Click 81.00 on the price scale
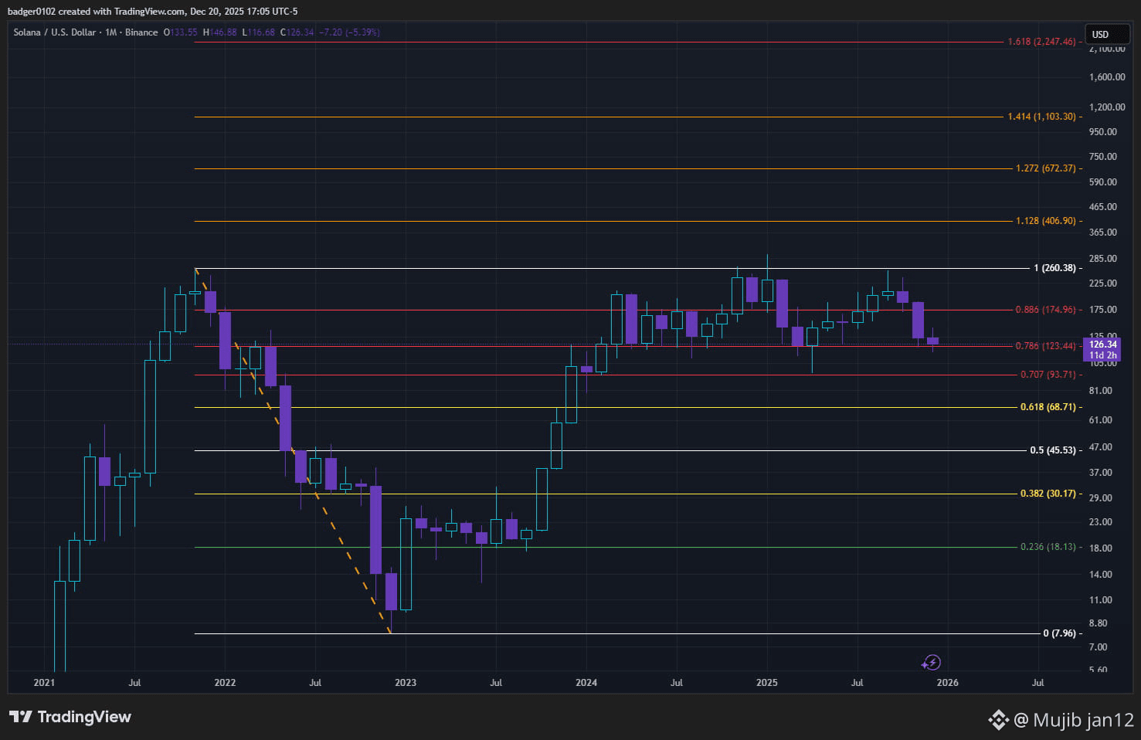The width and height of the screenshot is (1141, 740). 1101,391
